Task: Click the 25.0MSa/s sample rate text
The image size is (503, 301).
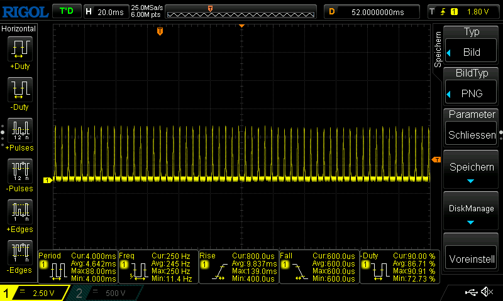Action: (x=147, y=8)
